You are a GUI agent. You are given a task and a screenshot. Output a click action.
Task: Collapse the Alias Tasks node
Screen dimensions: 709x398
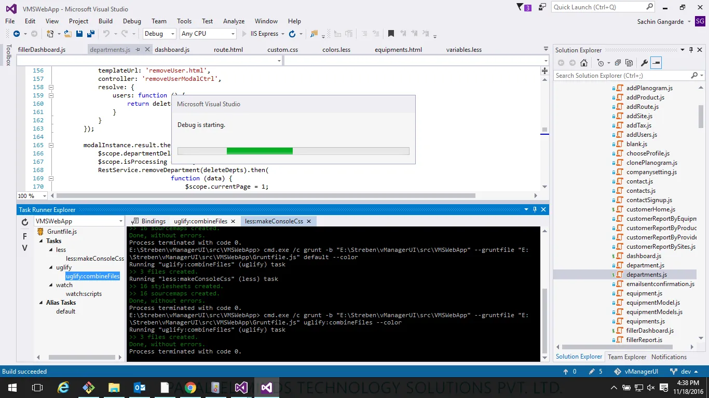[41, 303]
